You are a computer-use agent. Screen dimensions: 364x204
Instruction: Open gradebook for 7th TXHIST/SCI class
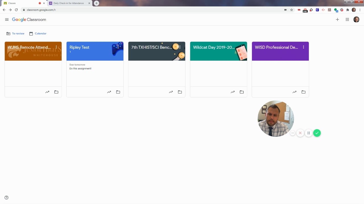[171, 92]
